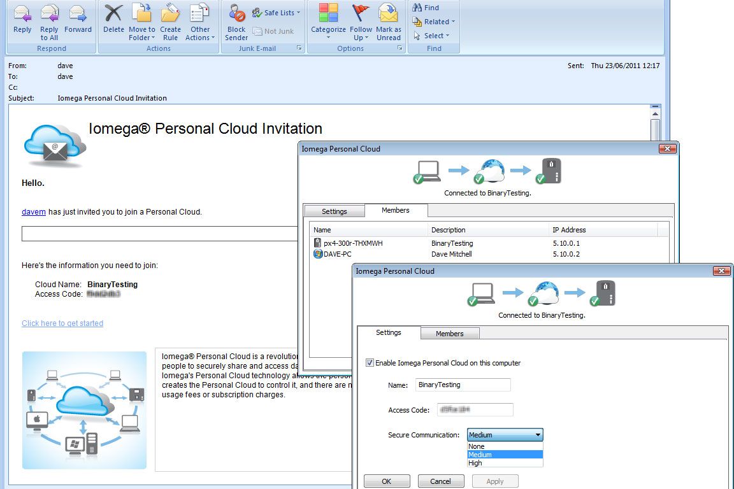Open the Select dropdown in Find group
This screenshot has width=734, height=489.
click(x=431, y=36)
